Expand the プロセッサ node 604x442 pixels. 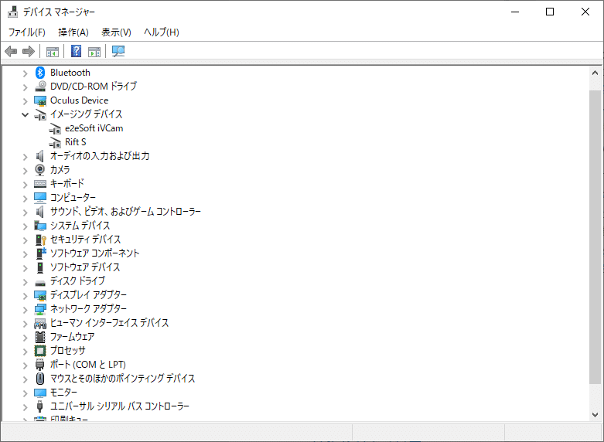(x=25, y=352)
